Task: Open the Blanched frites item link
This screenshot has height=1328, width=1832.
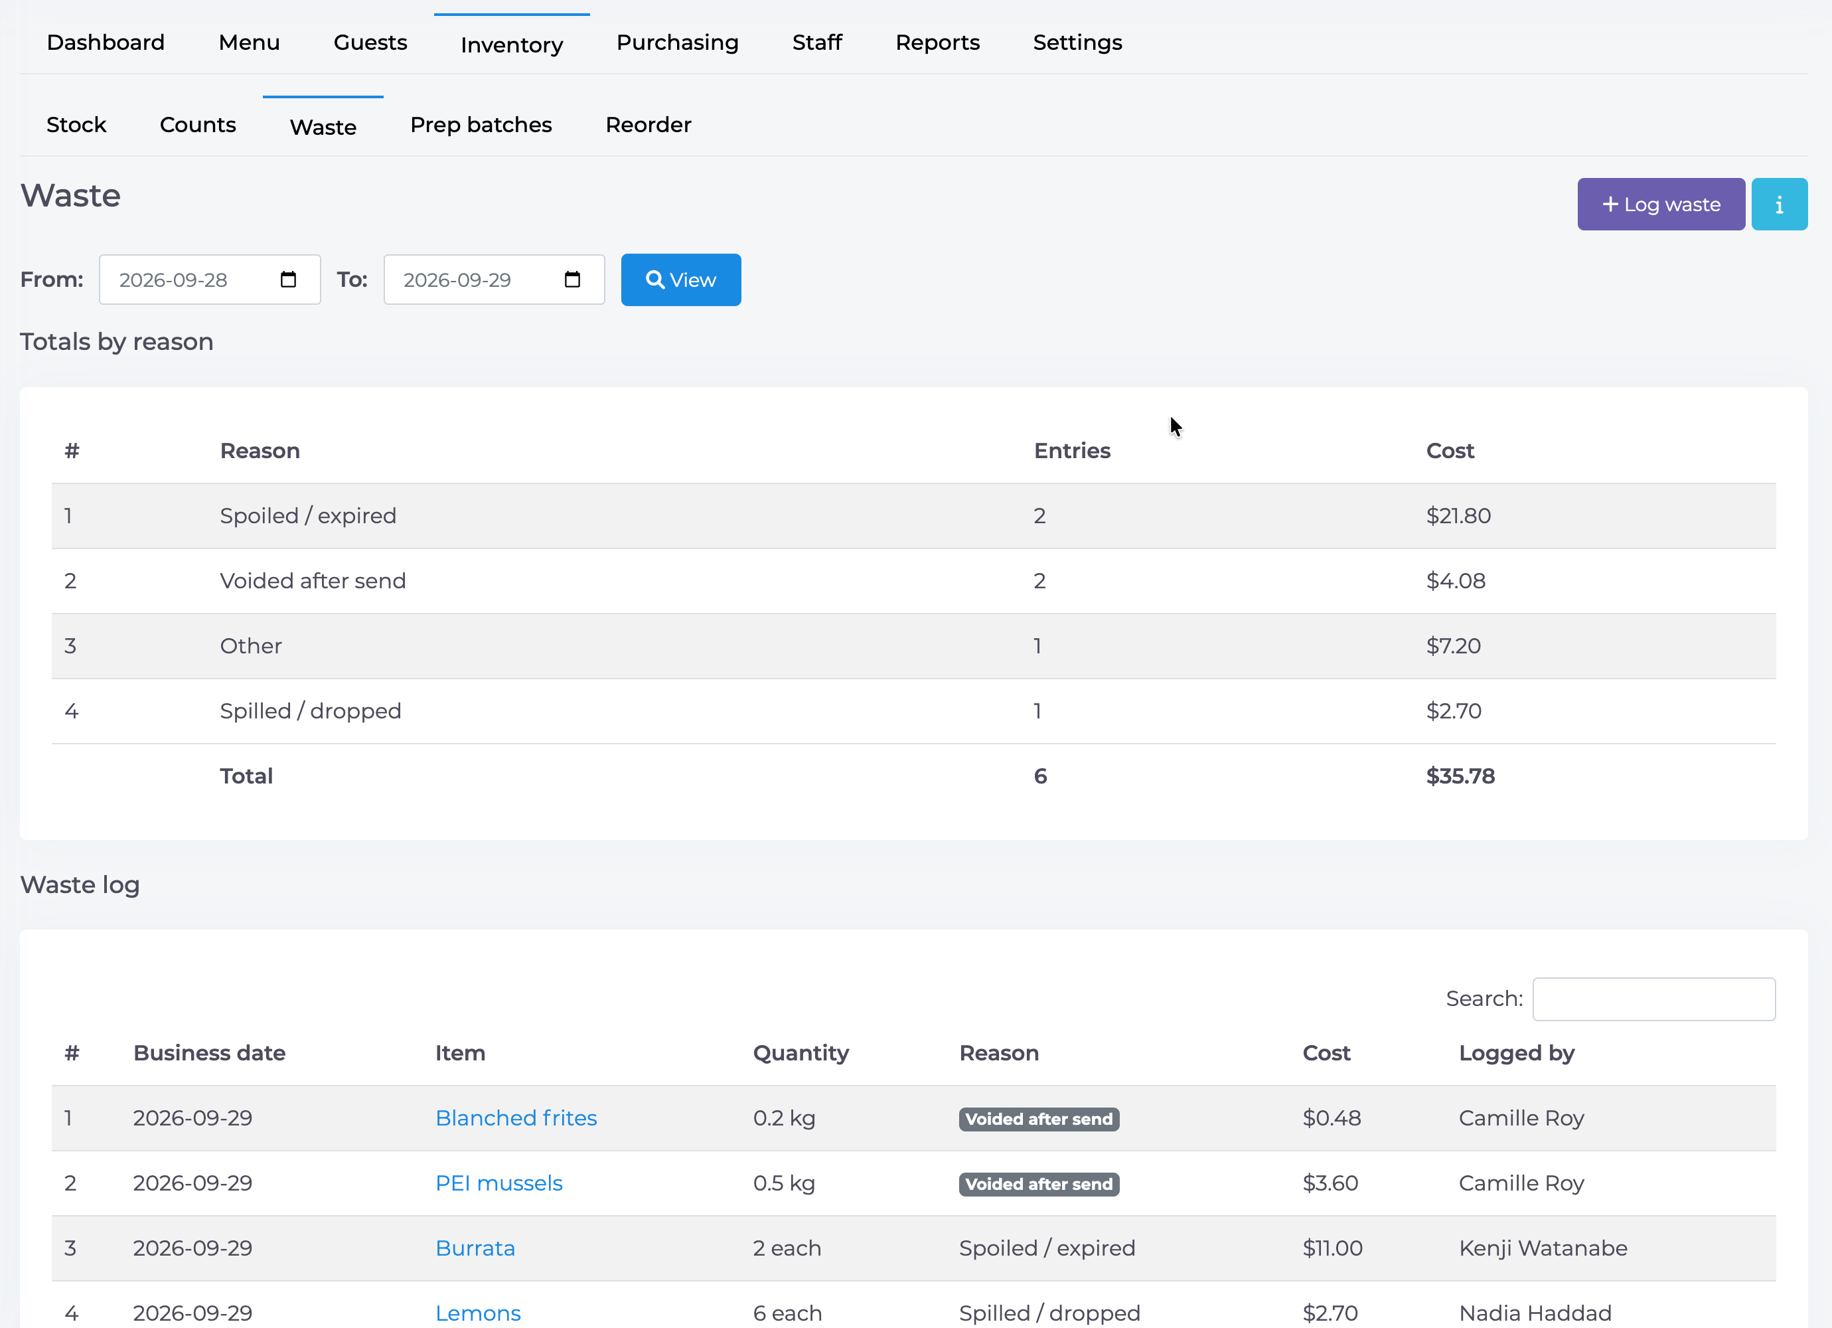Action: pos(516,1118)
